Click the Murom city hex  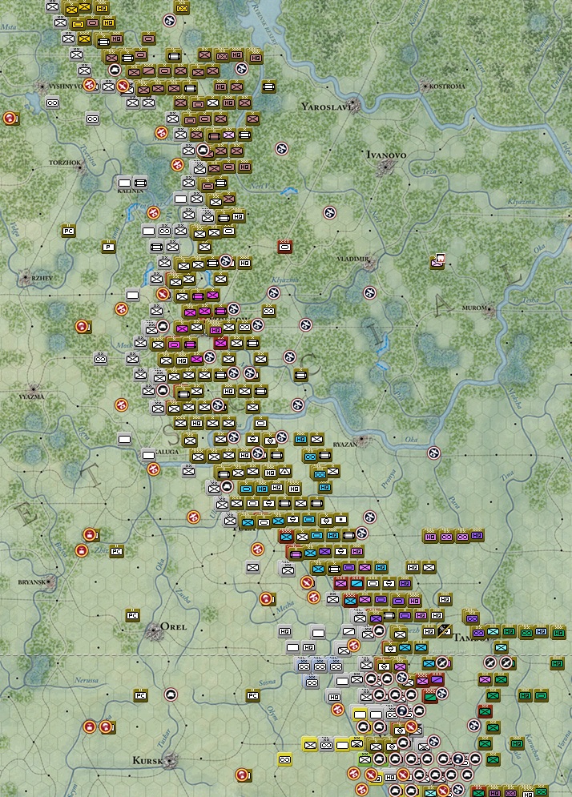click(489, 310)
